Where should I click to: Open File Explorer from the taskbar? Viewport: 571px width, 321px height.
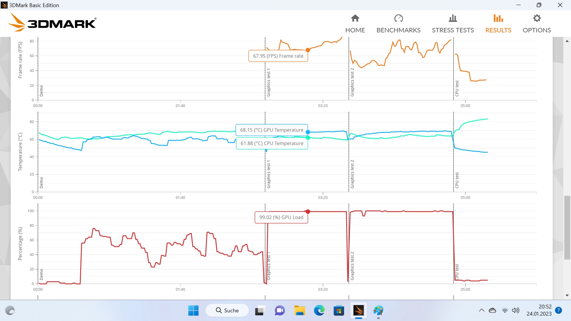pos(299,311)
